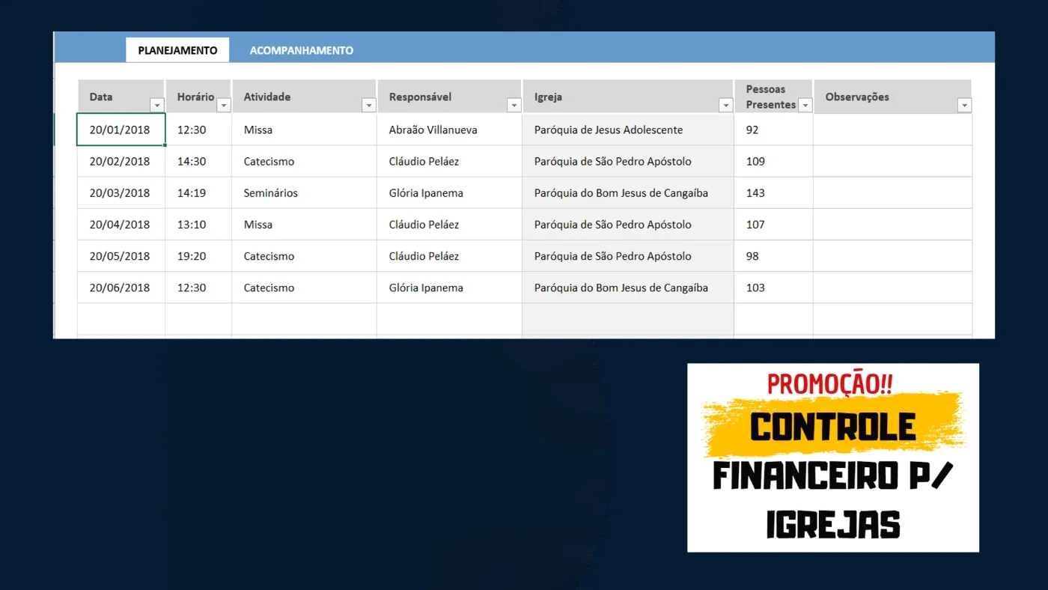Click the Observações cell in the 20/01/2018 row
The height and width of the screenshot is (590, 1048).
point(892,130)
